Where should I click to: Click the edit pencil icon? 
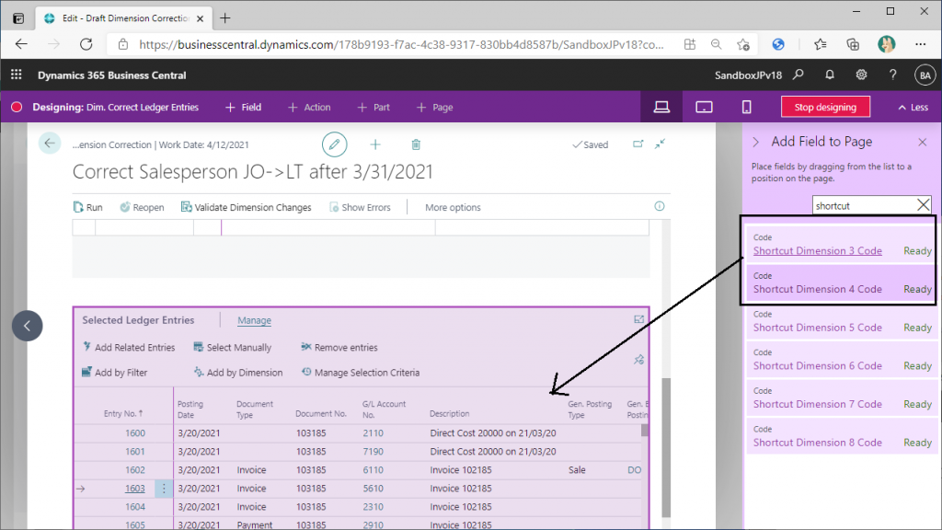click(x=334, y=144)
